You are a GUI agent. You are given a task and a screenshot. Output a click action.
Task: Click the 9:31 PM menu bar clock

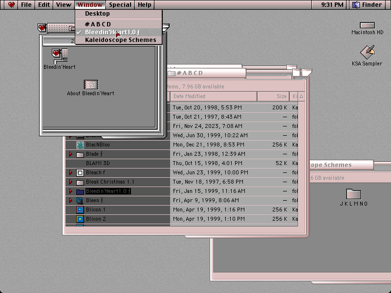[x=332, y=5]
